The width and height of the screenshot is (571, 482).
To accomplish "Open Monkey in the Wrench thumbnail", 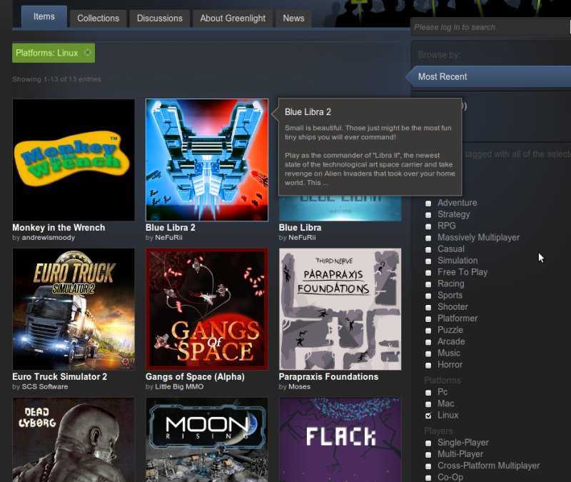I will click(x=74, y=160).
